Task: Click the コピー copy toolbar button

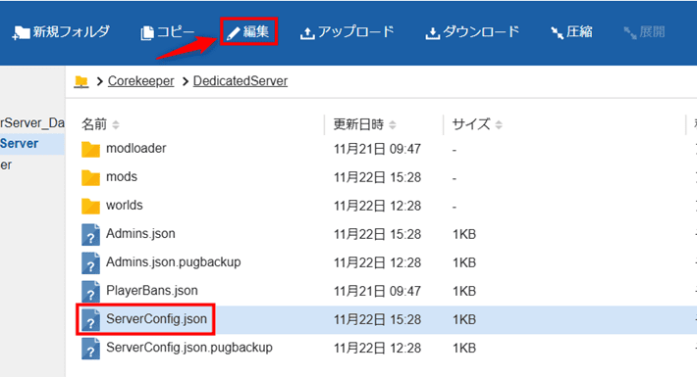Action: 168,32
